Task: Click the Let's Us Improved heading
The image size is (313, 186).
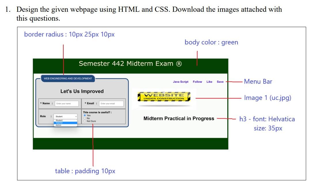Action: (82, 91)
